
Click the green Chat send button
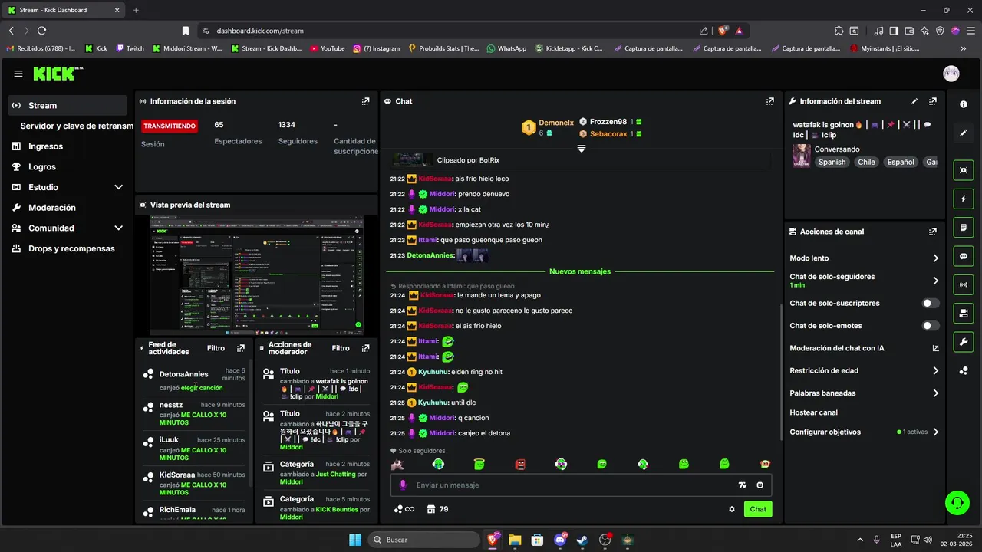click(758, 509)
